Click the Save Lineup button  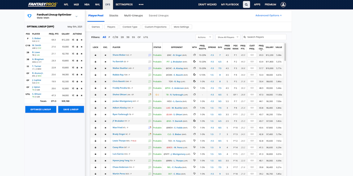71,109
